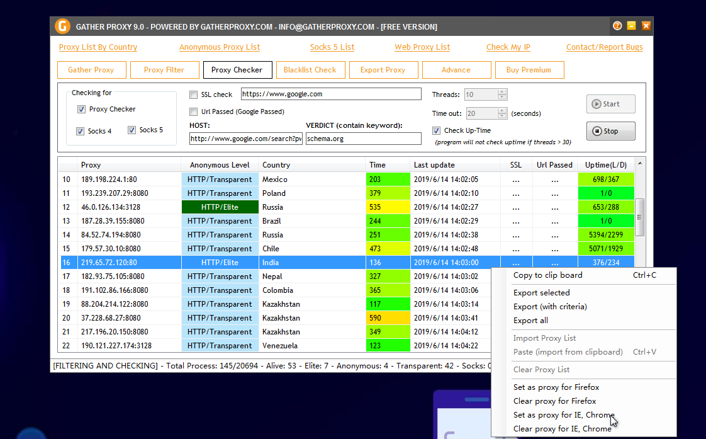
Task: Choose Export all from context menu
Action: [x=585, y=321]
